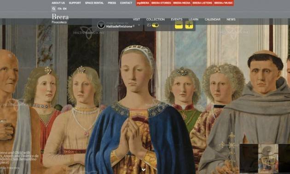290x174 pixels.
Task: Zoom in with the yellow plus button
Action: 189,25
